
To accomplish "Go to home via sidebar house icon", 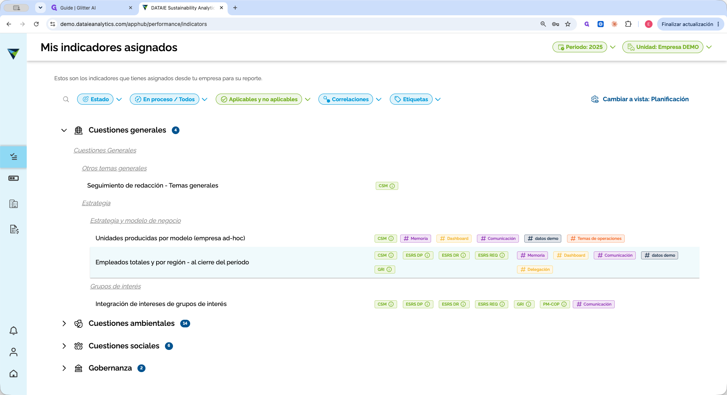I will (x=13, y=374).
